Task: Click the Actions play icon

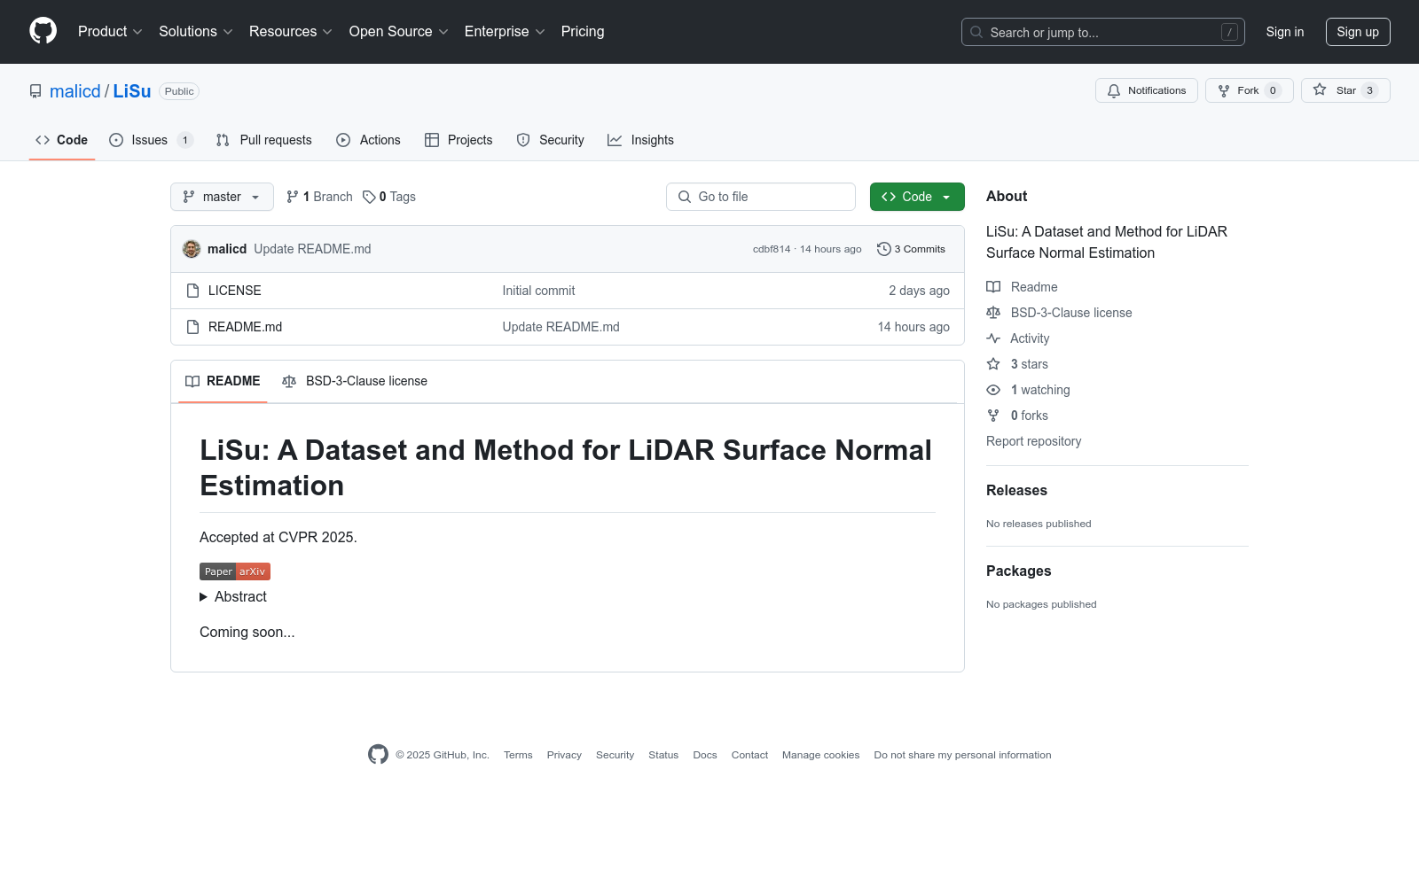Action: click(343, 140)
